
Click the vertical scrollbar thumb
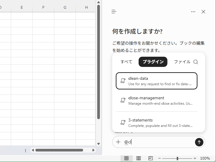pos(98,62)
